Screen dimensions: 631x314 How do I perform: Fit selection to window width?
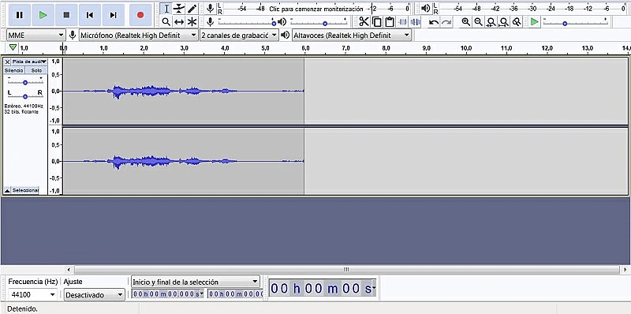point(491,22)
